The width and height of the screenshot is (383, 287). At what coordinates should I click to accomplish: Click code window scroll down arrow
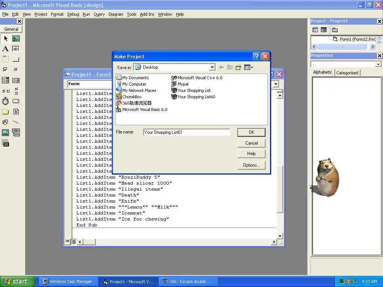[280, 236]
